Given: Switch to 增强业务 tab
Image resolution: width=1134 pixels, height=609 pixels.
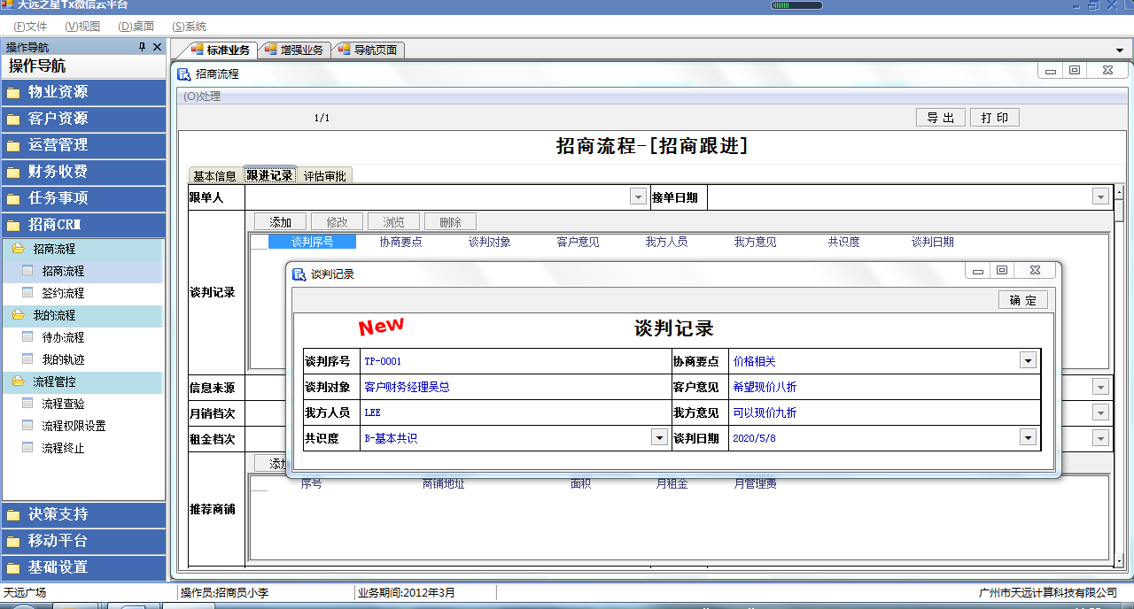Looking at the screenshot, I should point(295,50).
